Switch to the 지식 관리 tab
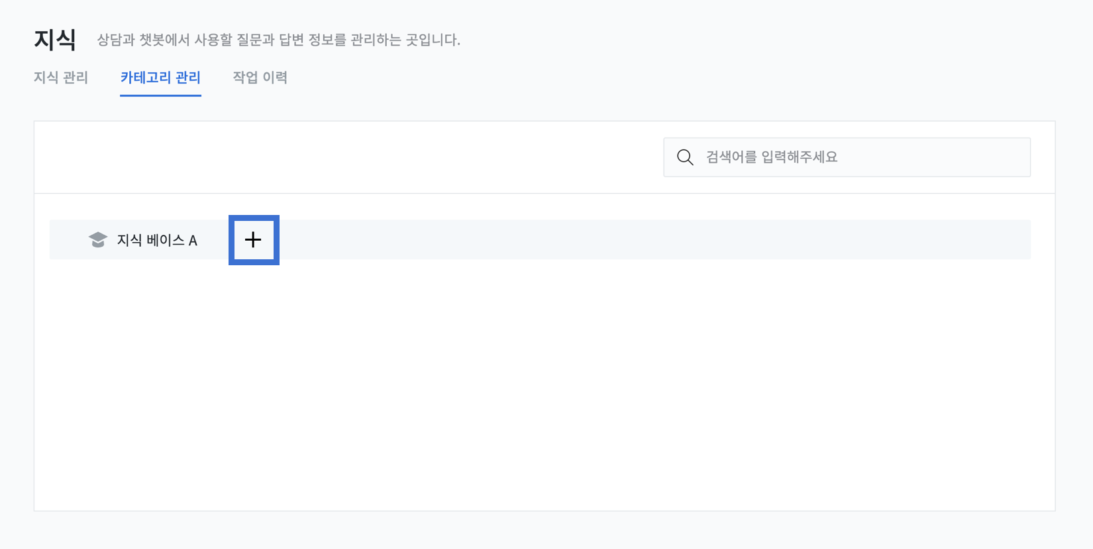The height and width of the screenshot is (549, 1093). [61, 77]
